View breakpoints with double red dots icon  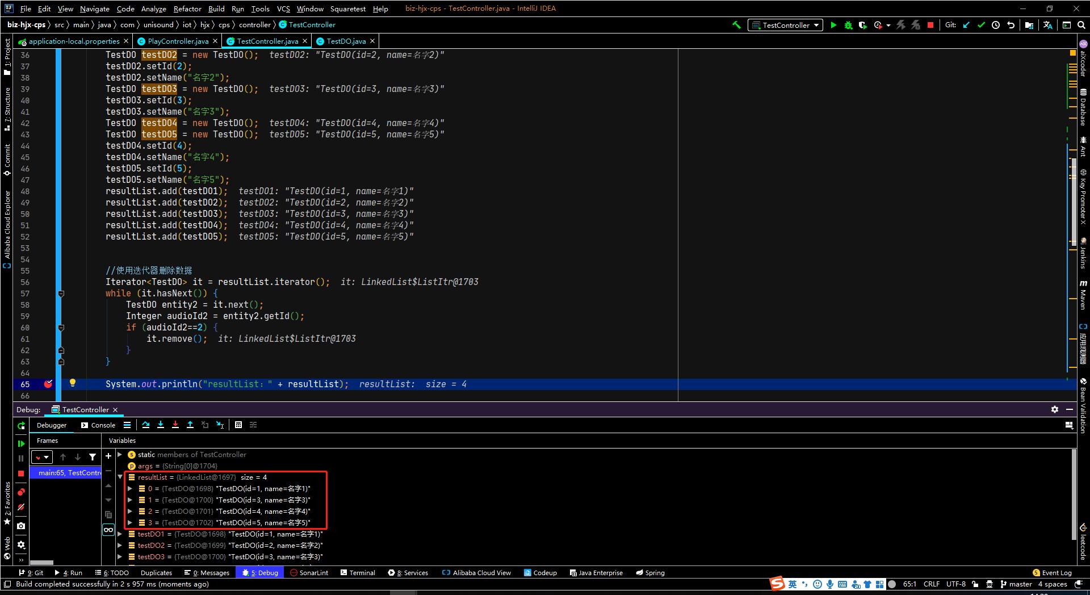coord(21,492)
